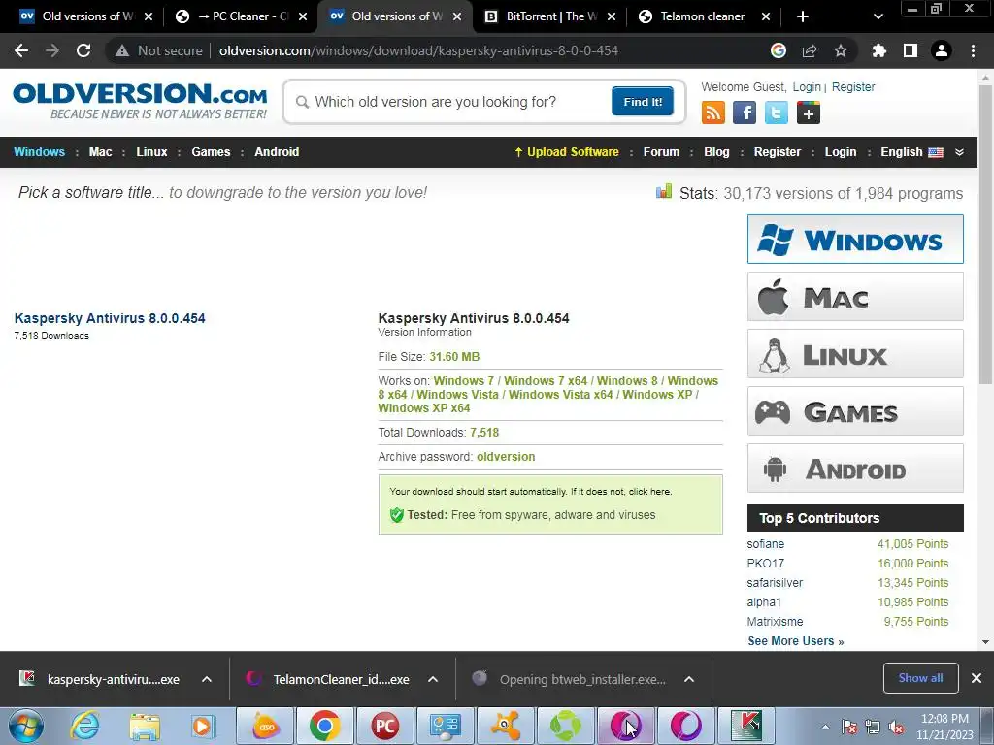Open the Twitter icon in the header
Viewport: 994px width, 745px height.
[x=776, y=113]
